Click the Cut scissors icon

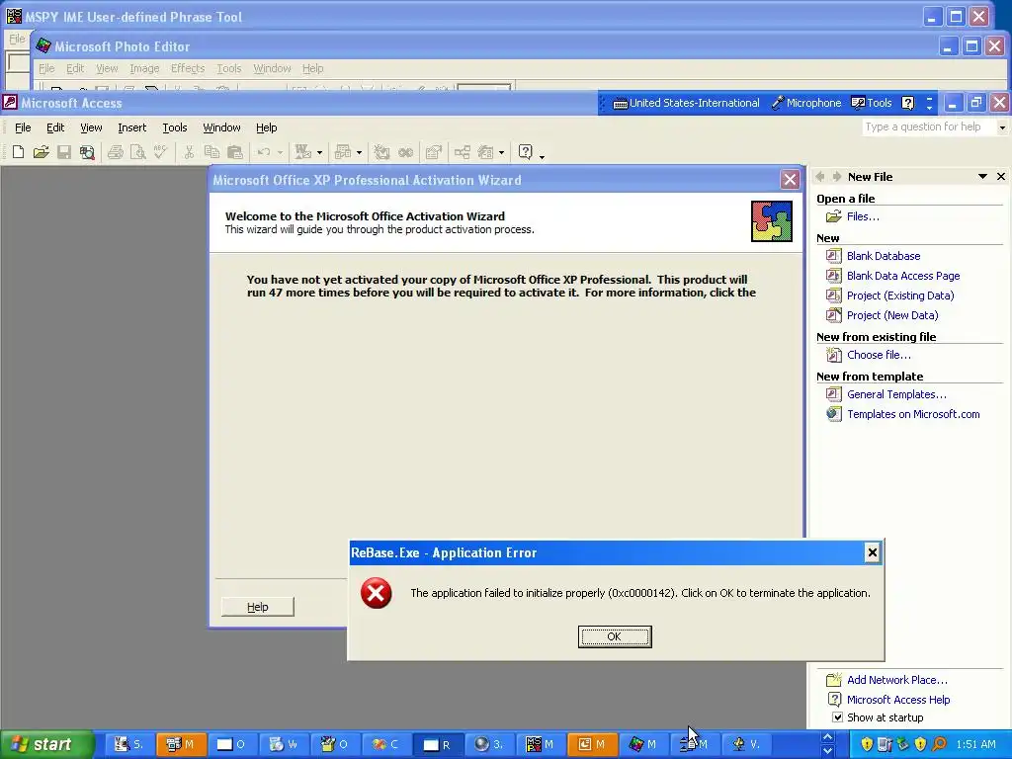pyautogui.click(x=189, y=152)
